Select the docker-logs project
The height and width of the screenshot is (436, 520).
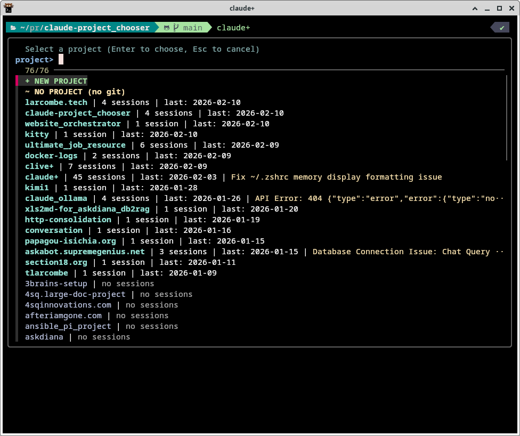coord(51,156)
